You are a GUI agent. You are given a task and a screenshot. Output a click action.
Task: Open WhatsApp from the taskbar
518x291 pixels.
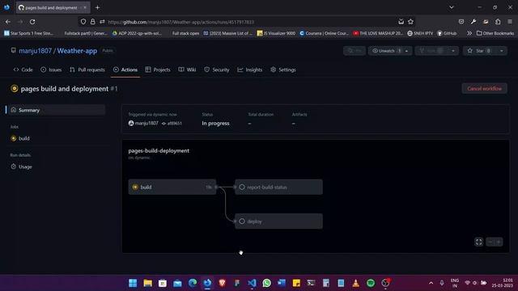click(x=266, y=283)
